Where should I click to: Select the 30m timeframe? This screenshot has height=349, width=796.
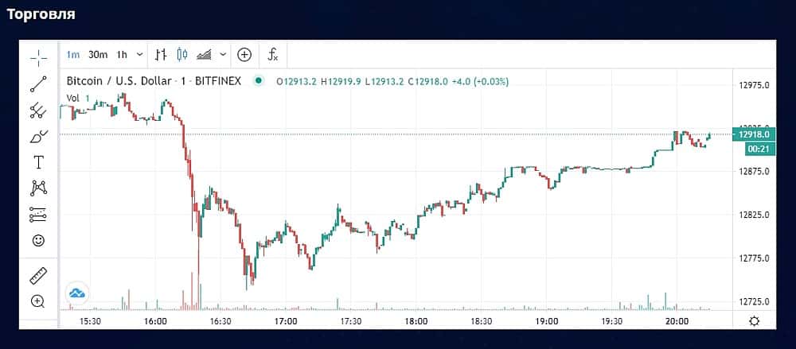(98, 55)
